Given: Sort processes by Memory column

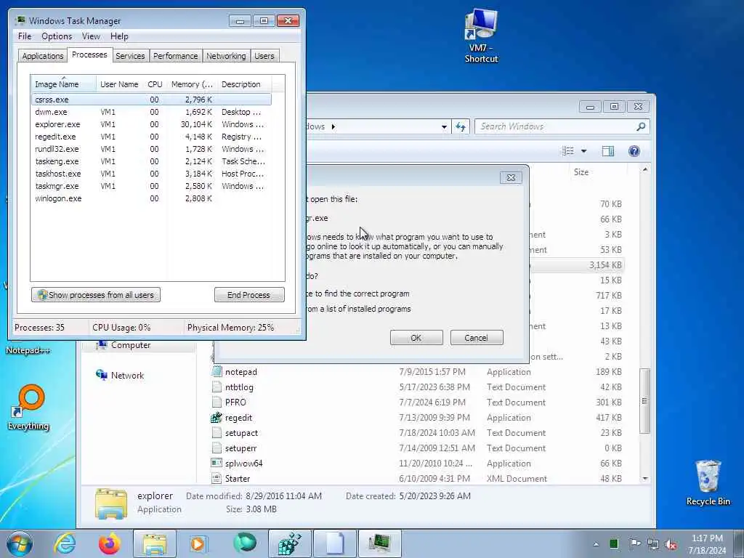Looking at the screenshot, I should click(192, 84).
